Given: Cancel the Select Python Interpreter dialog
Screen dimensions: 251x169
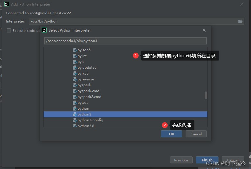Looking at the screenshot, I should point(196,134).
